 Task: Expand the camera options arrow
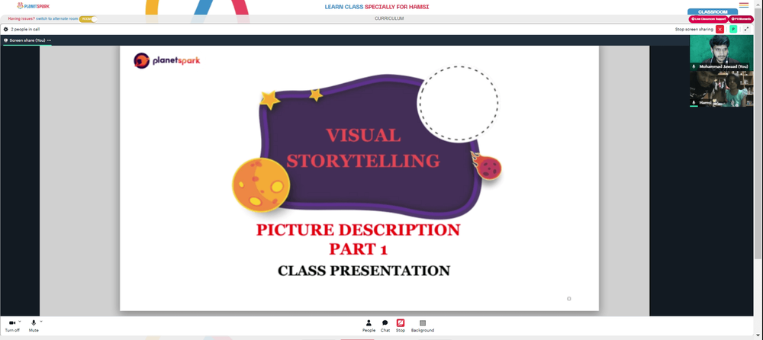pyautogui.click(x=20, y=321)
